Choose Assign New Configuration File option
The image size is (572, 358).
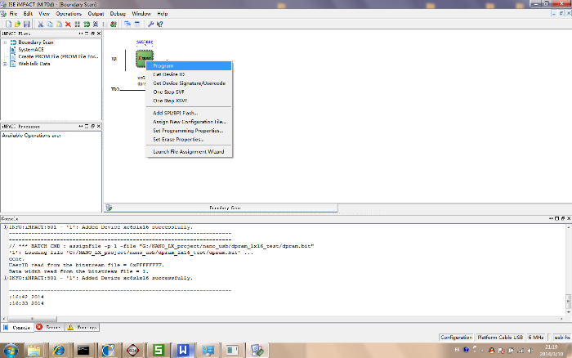click(190, 122)
